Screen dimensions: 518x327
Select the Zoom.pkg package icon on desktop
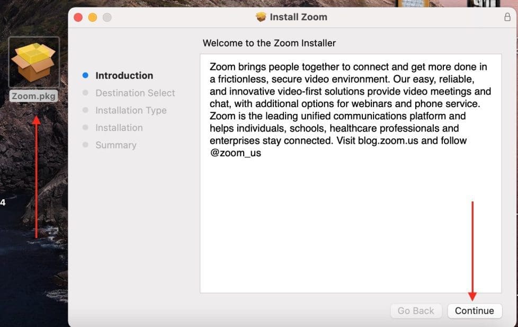[34, 62]
